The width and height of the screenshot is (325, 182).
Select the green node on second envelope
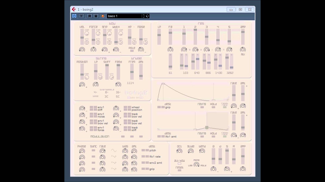click(x=207, y=128)
